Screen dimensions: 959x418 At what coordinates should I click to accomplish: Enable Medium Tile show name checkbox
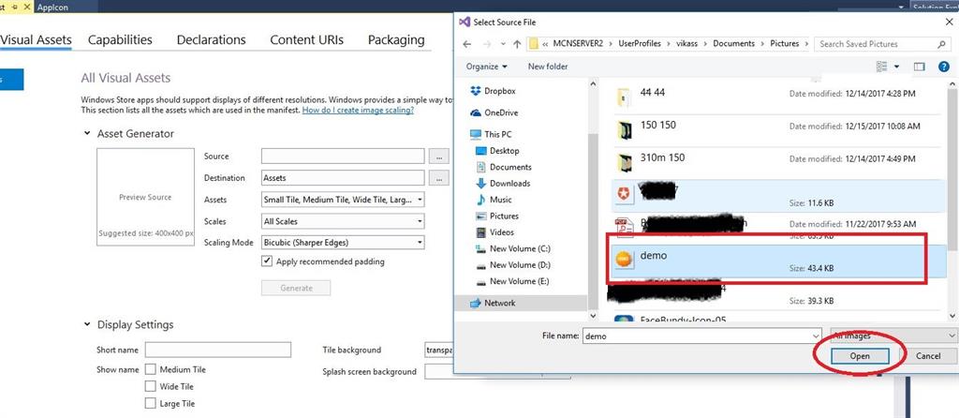(151, 369)
